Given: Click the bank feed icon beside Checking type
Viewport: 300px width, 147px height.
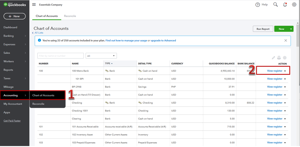Looking at the screenshot, I should pyautogui.click(x=107, y=103).
